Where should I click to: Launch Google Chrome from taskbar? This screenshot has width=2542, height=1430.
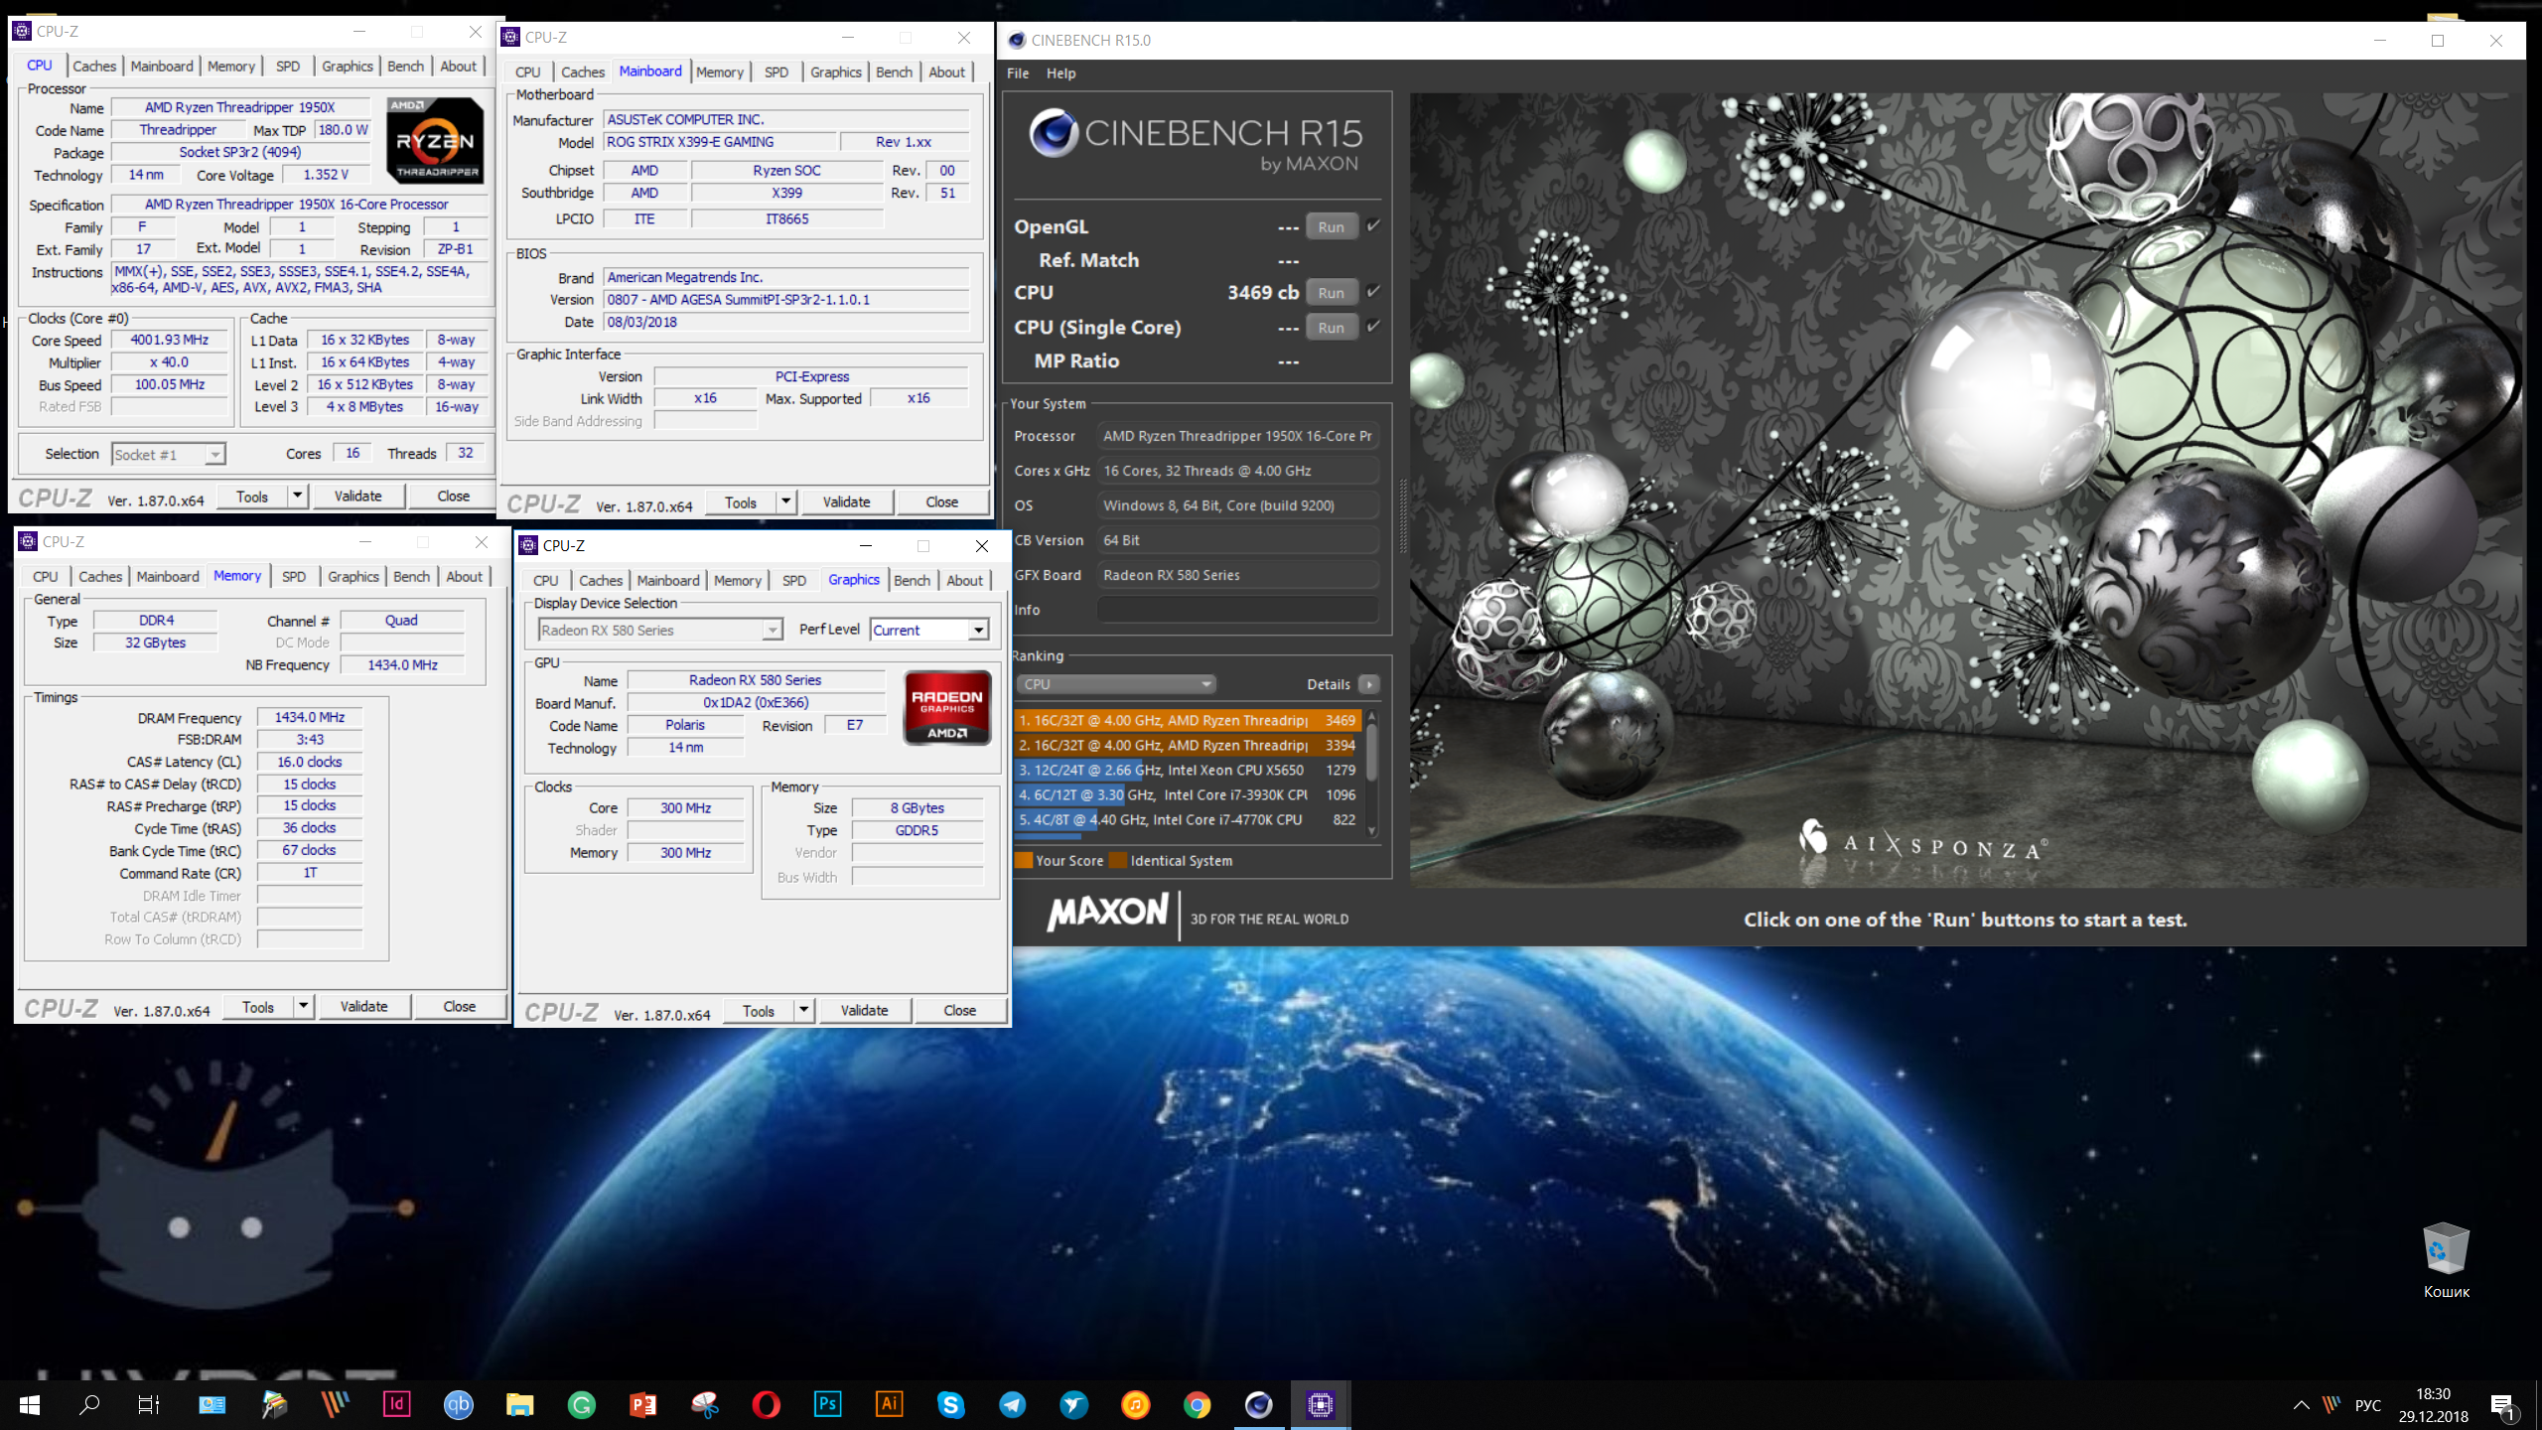pyautogui.click(x=1197, y=1405)
